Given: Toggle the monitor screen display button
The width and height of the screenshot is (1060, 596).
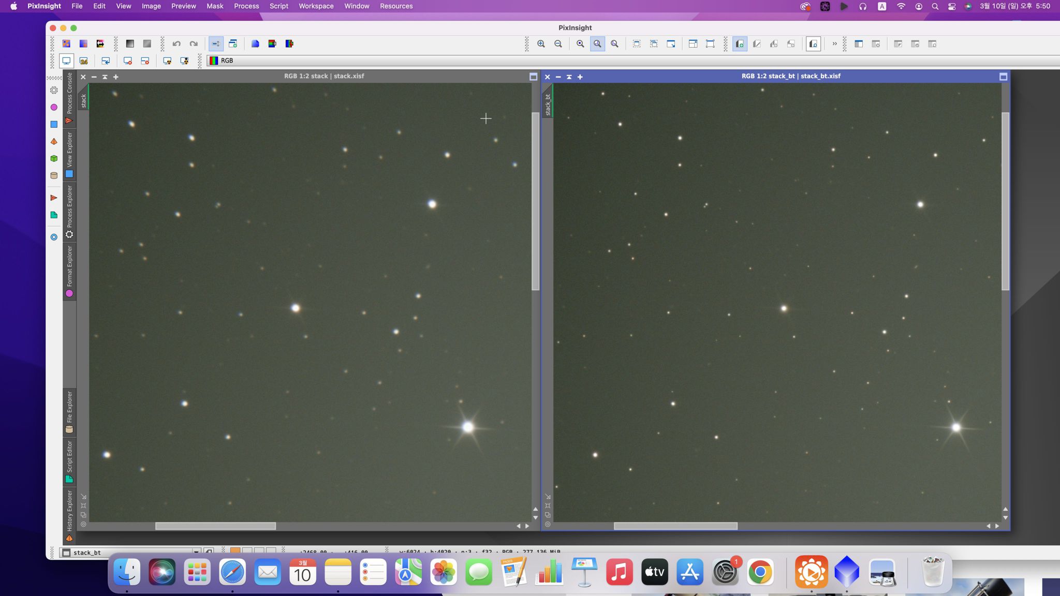Looking at the screenshot, I should tap(66, 61).
